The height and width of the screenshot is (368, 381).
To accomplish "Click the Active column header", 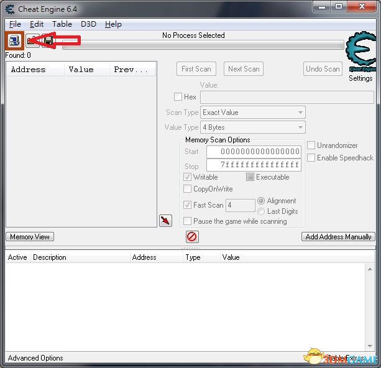I will (17, 257).
